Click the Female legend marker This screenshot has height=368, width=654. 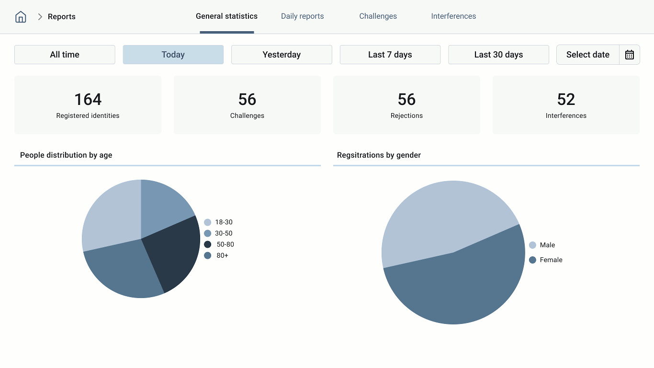pos(532,260)
